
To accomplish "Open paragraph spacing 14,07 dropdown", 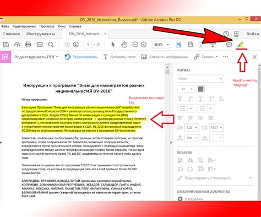I will [x=216, y=127].
